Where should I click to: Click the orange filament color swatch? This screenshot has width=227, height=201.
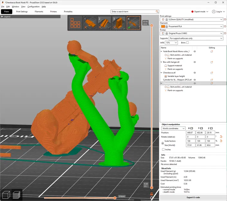coord(163,26)
